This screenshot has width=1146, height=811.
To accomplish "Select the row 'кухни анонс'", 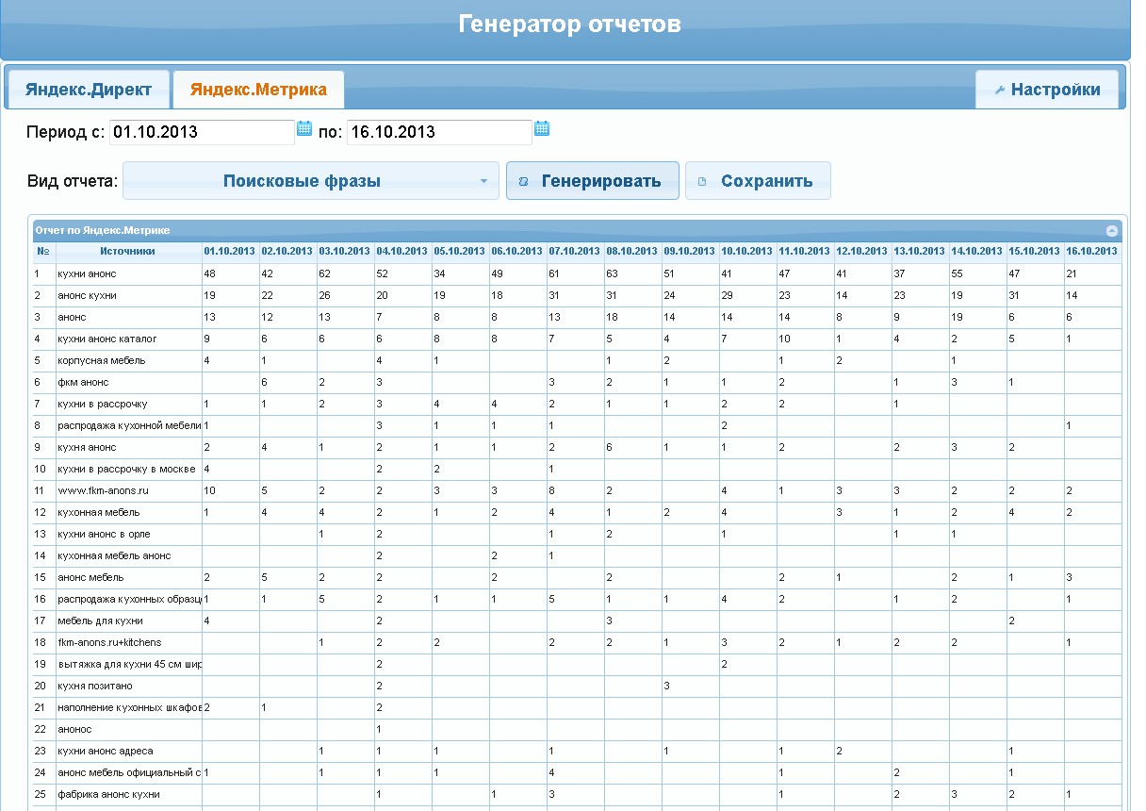I will pos(576,274).
